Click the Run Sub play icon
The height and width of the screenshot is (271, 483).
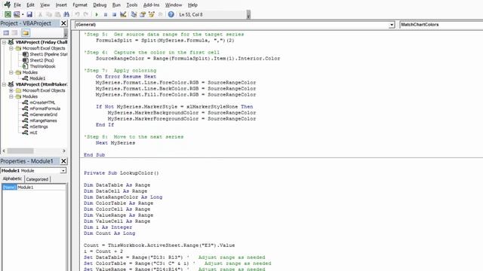pos(97,14)
